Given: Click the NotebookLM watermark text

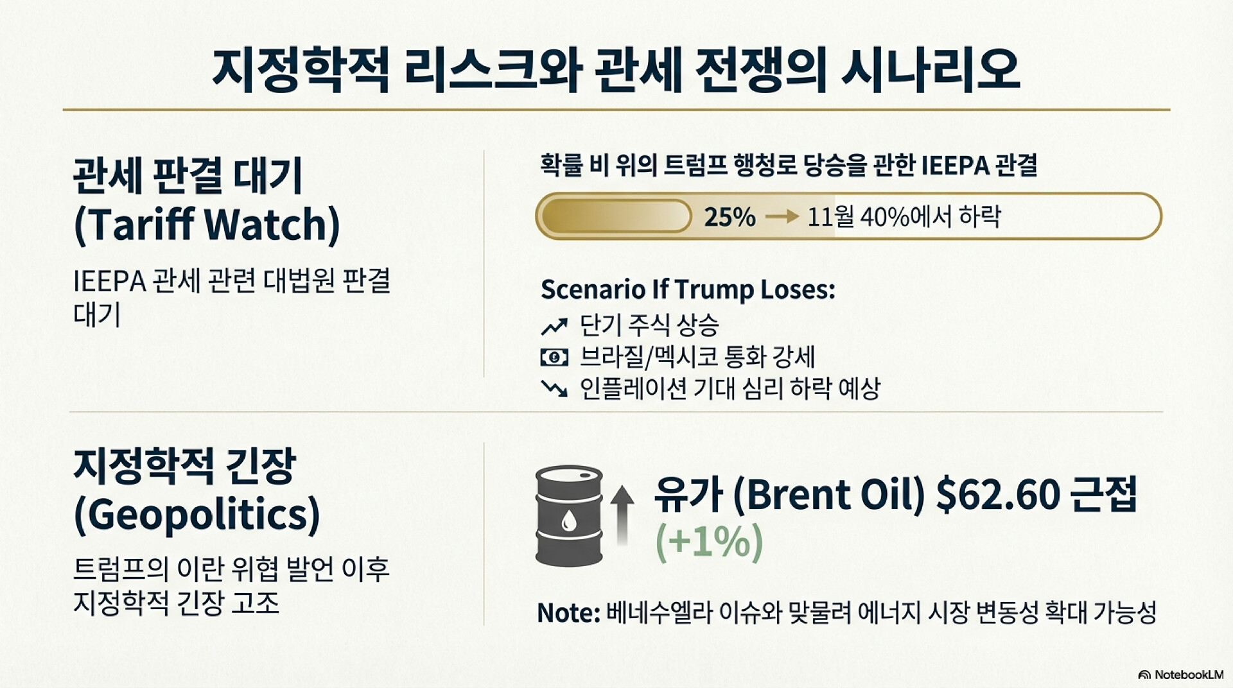Looking at the screenshot, I should point(1189,675).
